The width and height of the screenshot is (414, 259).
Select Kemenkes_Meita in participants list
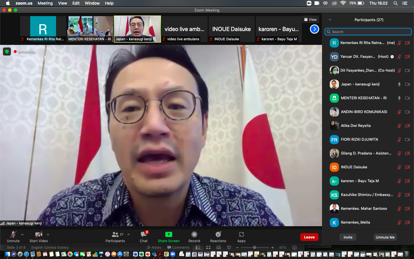click(x=368, y=222)
